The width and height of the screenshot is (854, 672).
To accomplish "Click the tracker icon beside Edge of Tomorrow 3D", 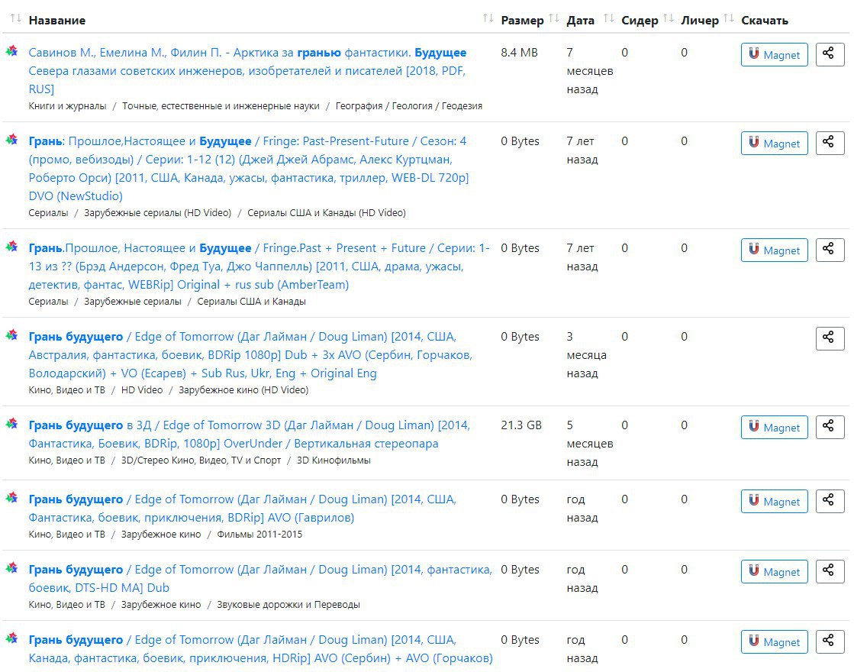I will 11,424.
